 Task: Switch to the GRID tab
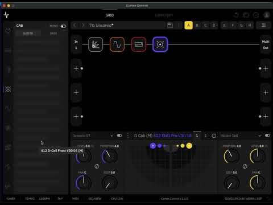(110, 15)
